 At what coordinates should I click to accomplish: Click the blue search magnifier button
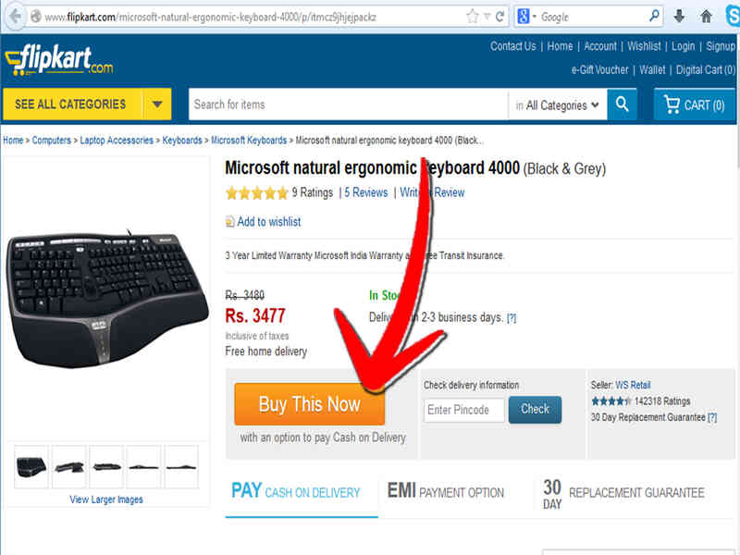click(622, 105)
